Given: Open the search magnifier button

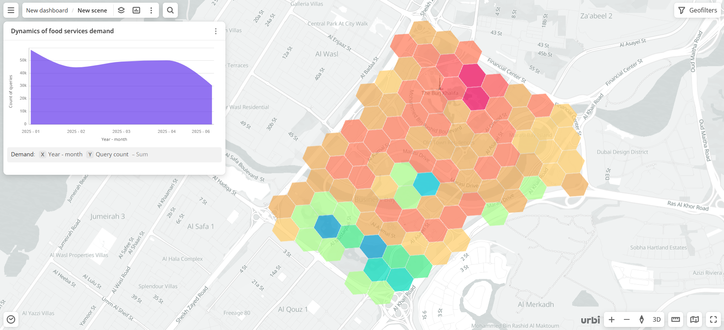Looking at the screenshot, I should coord(170,10).
